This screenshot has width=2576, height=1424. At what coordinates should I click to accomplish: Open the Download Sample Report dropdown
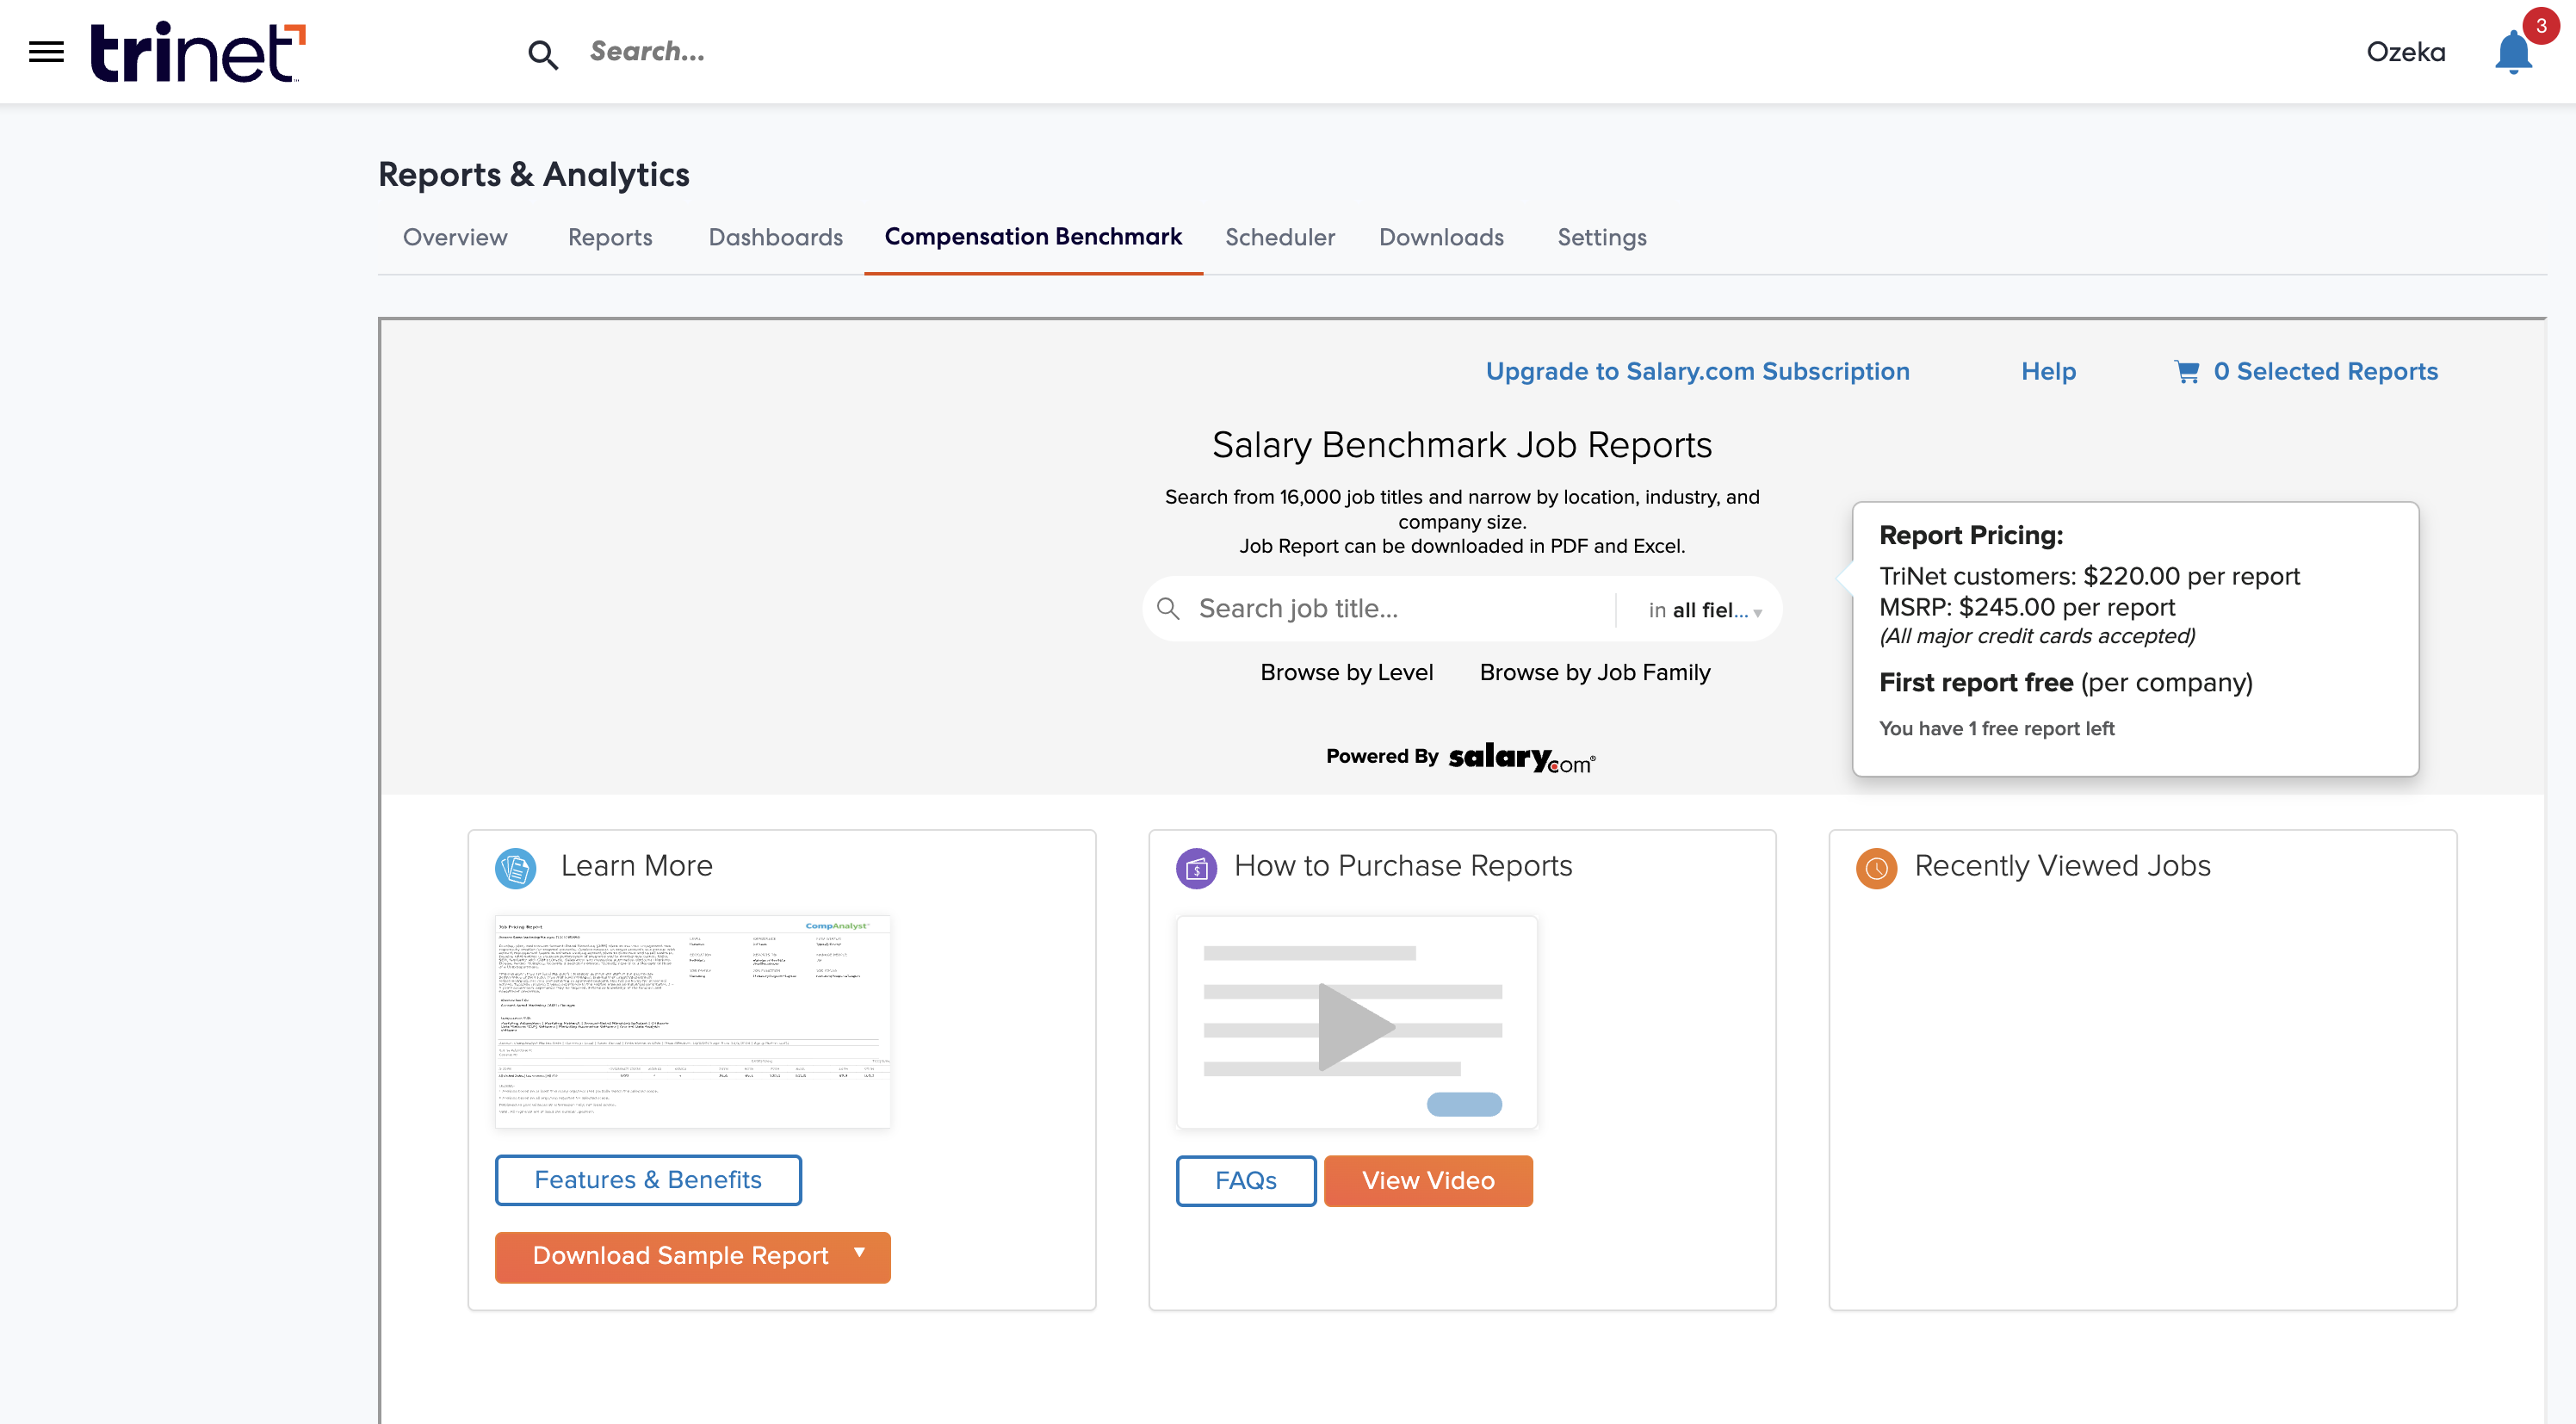pyautogui.click(x=693, y=1257)
